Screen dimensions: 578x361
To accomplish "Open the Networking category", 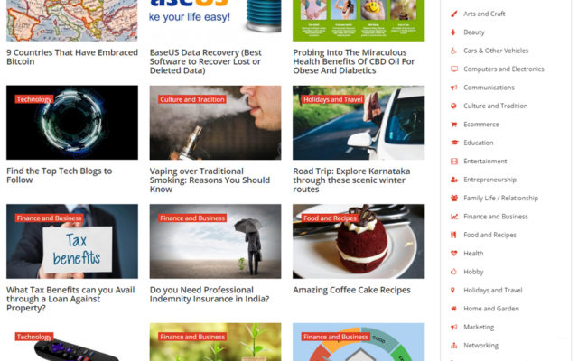I will tap(480, 346).
